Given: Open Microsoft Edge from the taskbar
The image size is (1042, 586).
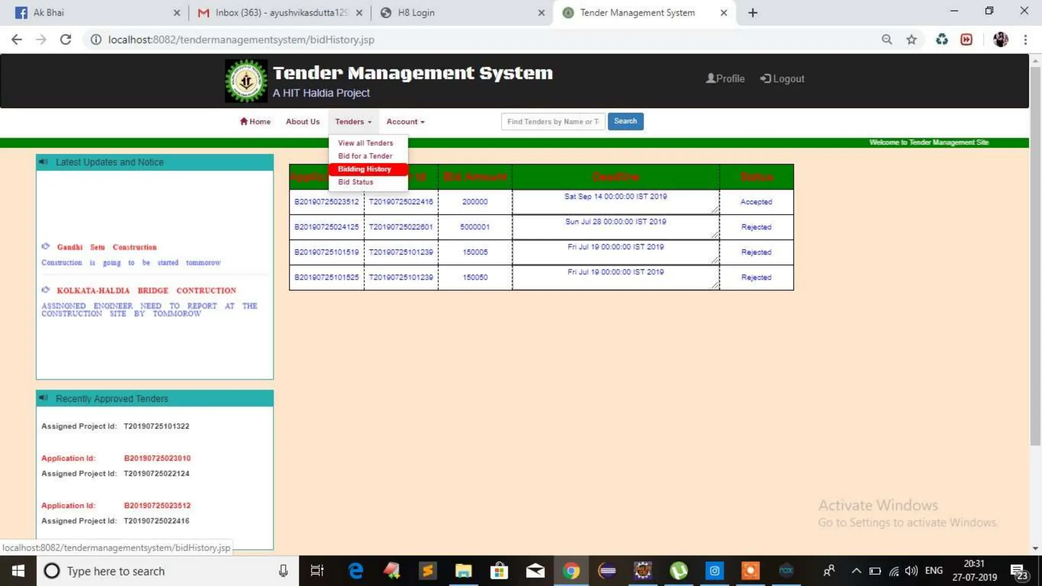Looking at the screenshot, I should click(356, 571).
